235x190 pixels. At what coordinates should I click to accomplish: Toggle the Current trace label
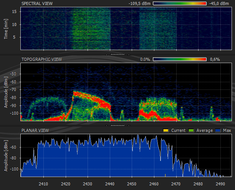point(178,131)
